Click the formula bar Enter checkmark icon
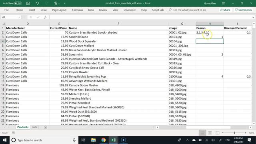This screenshot has width=256, height=144. click(38, 17)
